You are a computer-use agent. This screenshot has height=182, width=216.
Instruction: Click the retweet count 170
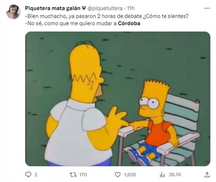pyautogui.click(x=83, y=175)
